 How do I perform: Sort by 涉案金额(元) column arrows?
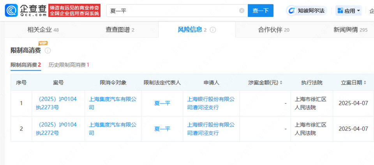[x=281, y=83]
